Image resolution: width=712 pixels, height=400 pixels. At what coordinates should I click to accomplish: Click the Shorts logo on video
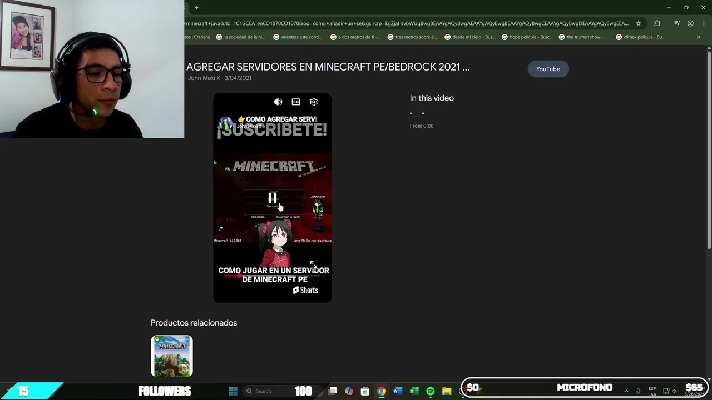[x=305, y=290]
